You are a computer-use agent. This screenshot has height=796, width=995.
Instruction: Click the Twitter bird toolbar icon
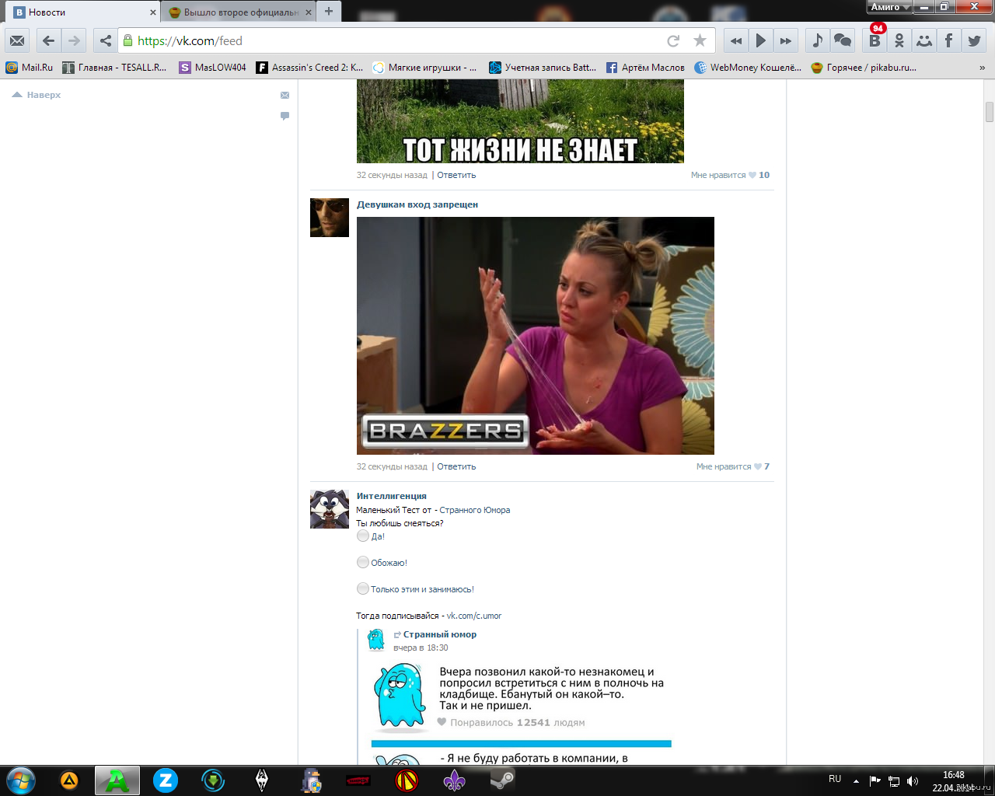coord(974,40)
